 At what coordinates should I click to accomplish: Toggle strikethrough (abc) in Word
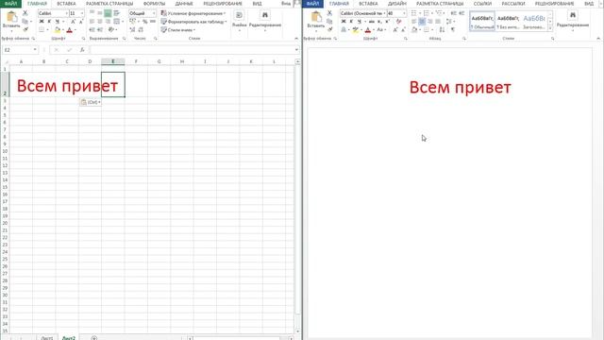(371, 21)
